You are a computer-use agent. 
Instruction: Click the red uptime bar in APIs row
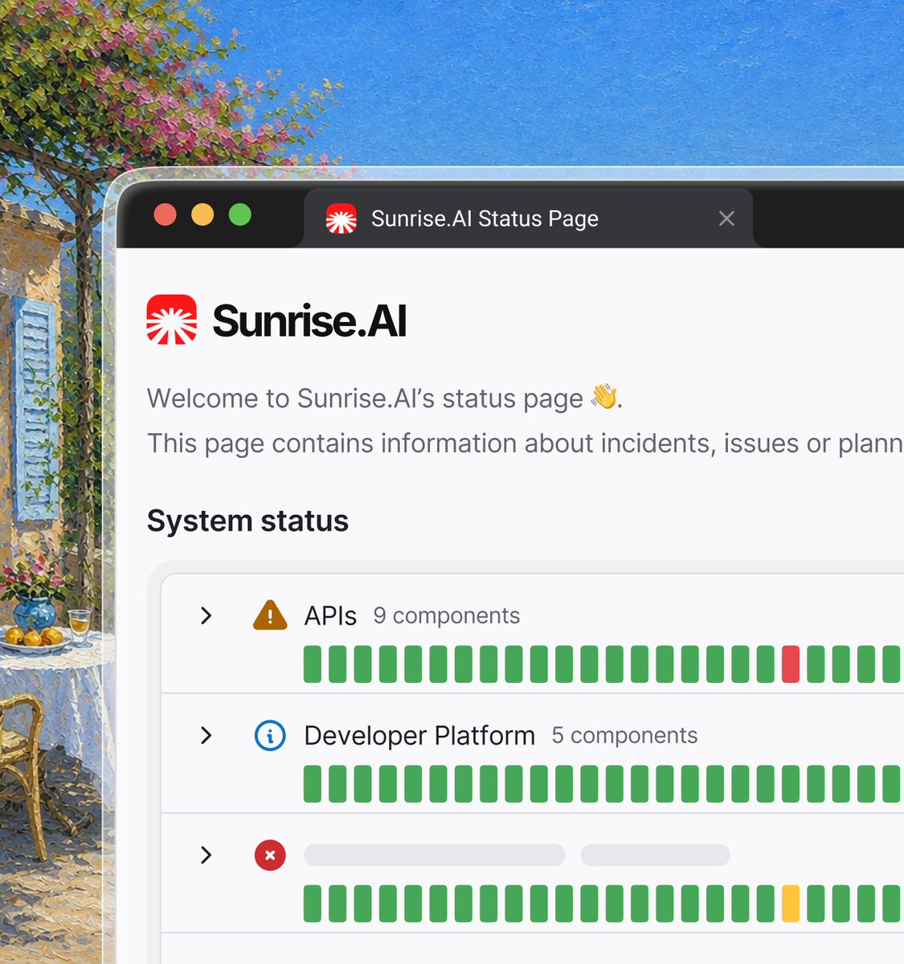791,664
